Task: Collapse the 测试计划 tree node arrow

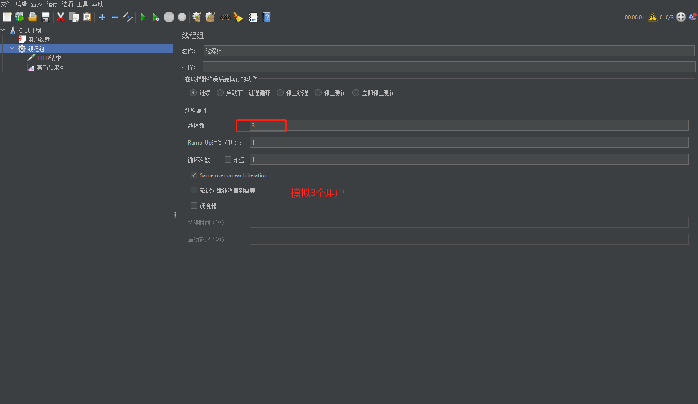Action: [x=3, y=30]
